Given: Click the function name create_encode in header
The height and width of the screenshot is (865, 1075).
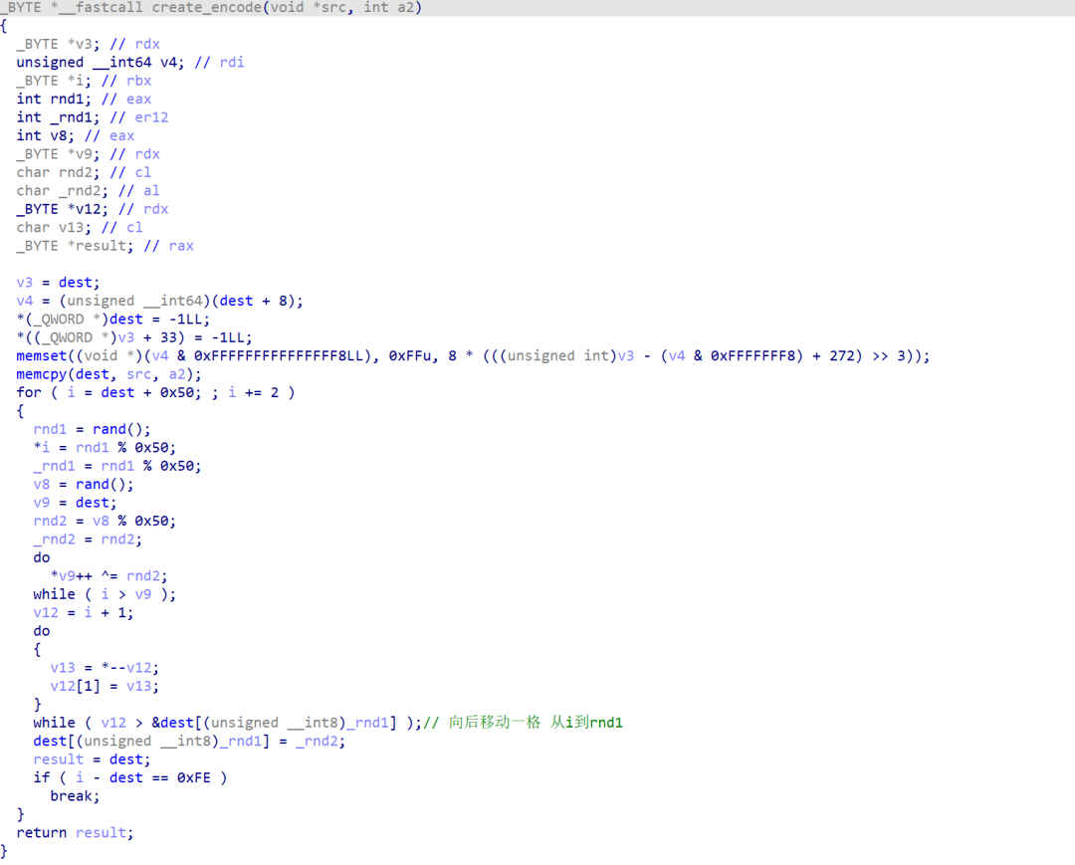Looking at the screenshot, I should pyautogui.click(x=207, y=8).
